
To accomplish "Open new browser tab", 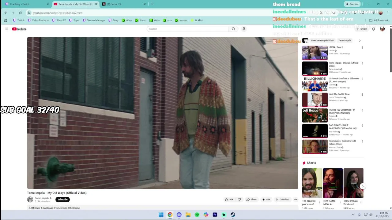I will coord(152,4).
